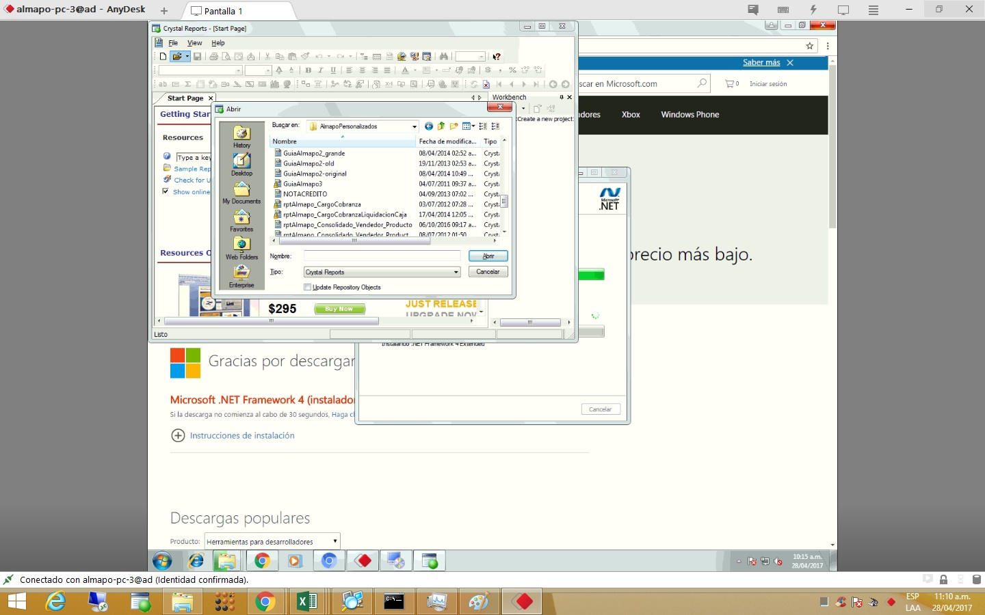The height and width of the screenshot is (615, 985).
Task: Click the Print icon in Crystal Reports toolbar
Action: (x=213, y=57)
